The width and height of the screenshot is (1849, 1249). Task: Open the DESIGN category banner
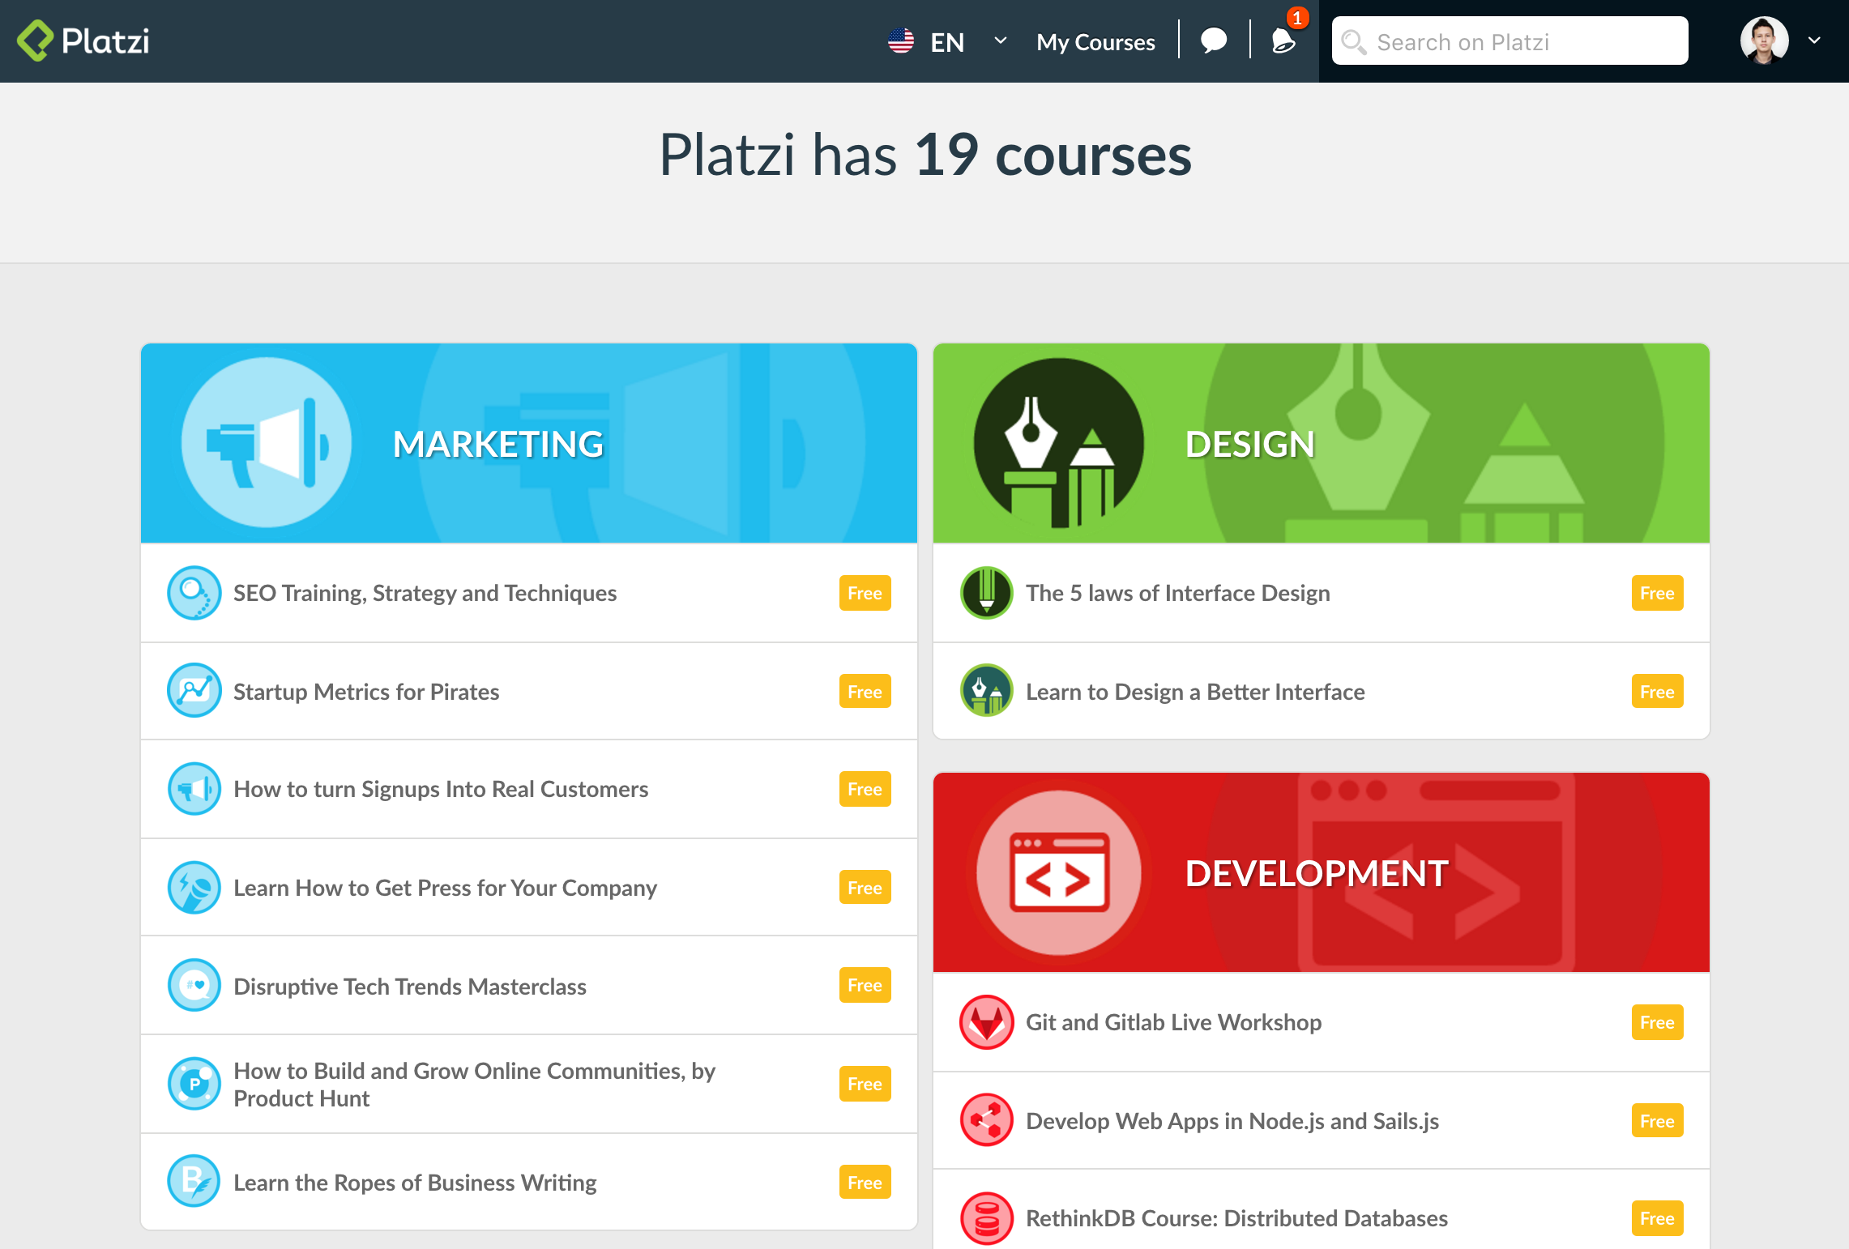(1321, 443)
